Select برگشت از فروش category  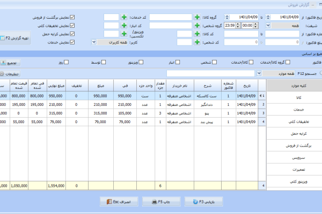click(x=295, y=146)
